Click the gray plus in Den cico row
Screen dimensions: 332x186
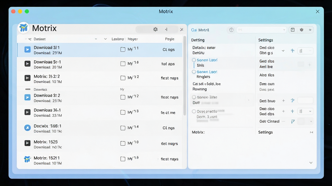pyautogui.click(x=283, y=111)
